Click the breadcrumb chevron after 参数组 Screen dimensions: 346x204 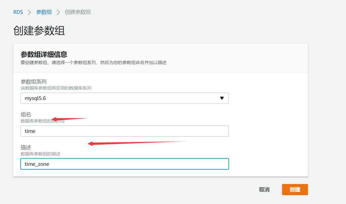[58, 12]
